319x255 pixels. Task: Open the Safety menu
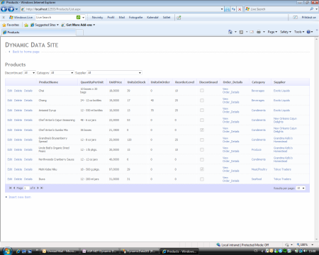pyautogui.click(x=286, y=32)
